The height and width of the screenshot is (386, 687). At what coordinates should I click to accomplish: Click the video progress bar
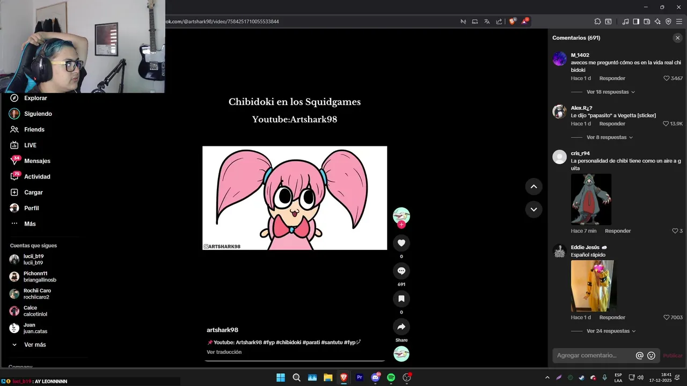(x=295, y=361)
